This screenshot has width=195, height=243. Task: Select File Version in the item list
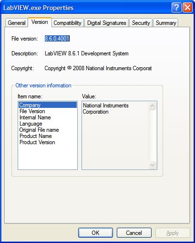(x=48, y=111)
